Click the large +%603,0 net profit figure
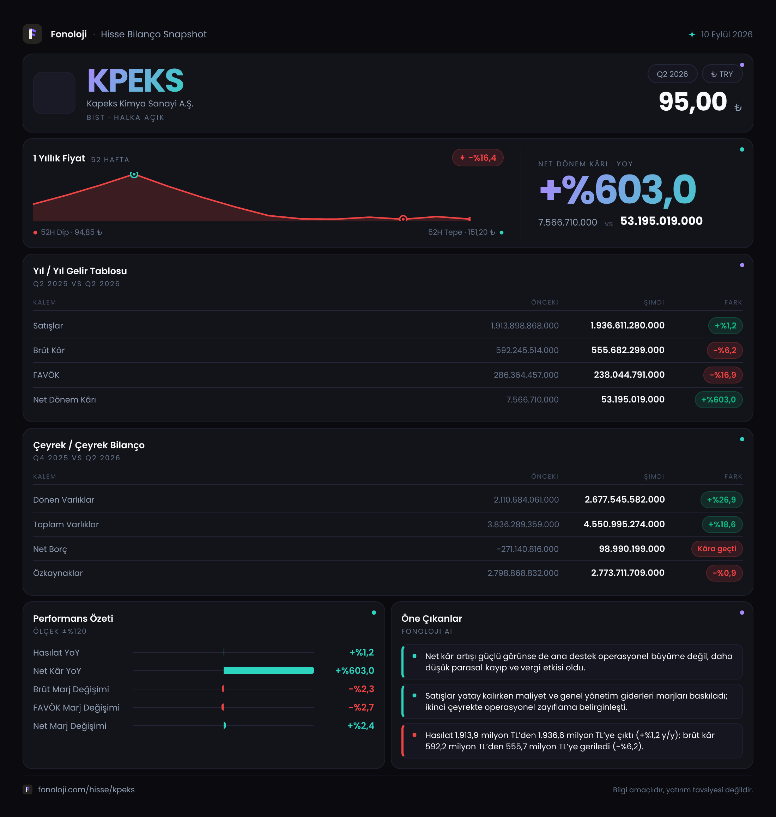Image resolution: width=776 pixels, height=817 pixels. 618,190
